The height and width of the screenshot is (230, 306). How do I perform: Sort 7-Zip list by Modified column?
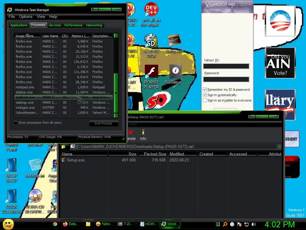pyautogui.click(x=183, y=154)
